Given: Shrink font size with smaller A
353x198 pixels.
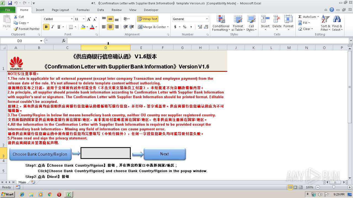Looking at the screenshot, I should 95,19.
